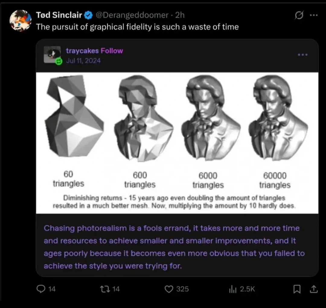Screen dimensions: 326x308
Task: Open the reply icon with 14 comments
Action: (x=41, y=289)
